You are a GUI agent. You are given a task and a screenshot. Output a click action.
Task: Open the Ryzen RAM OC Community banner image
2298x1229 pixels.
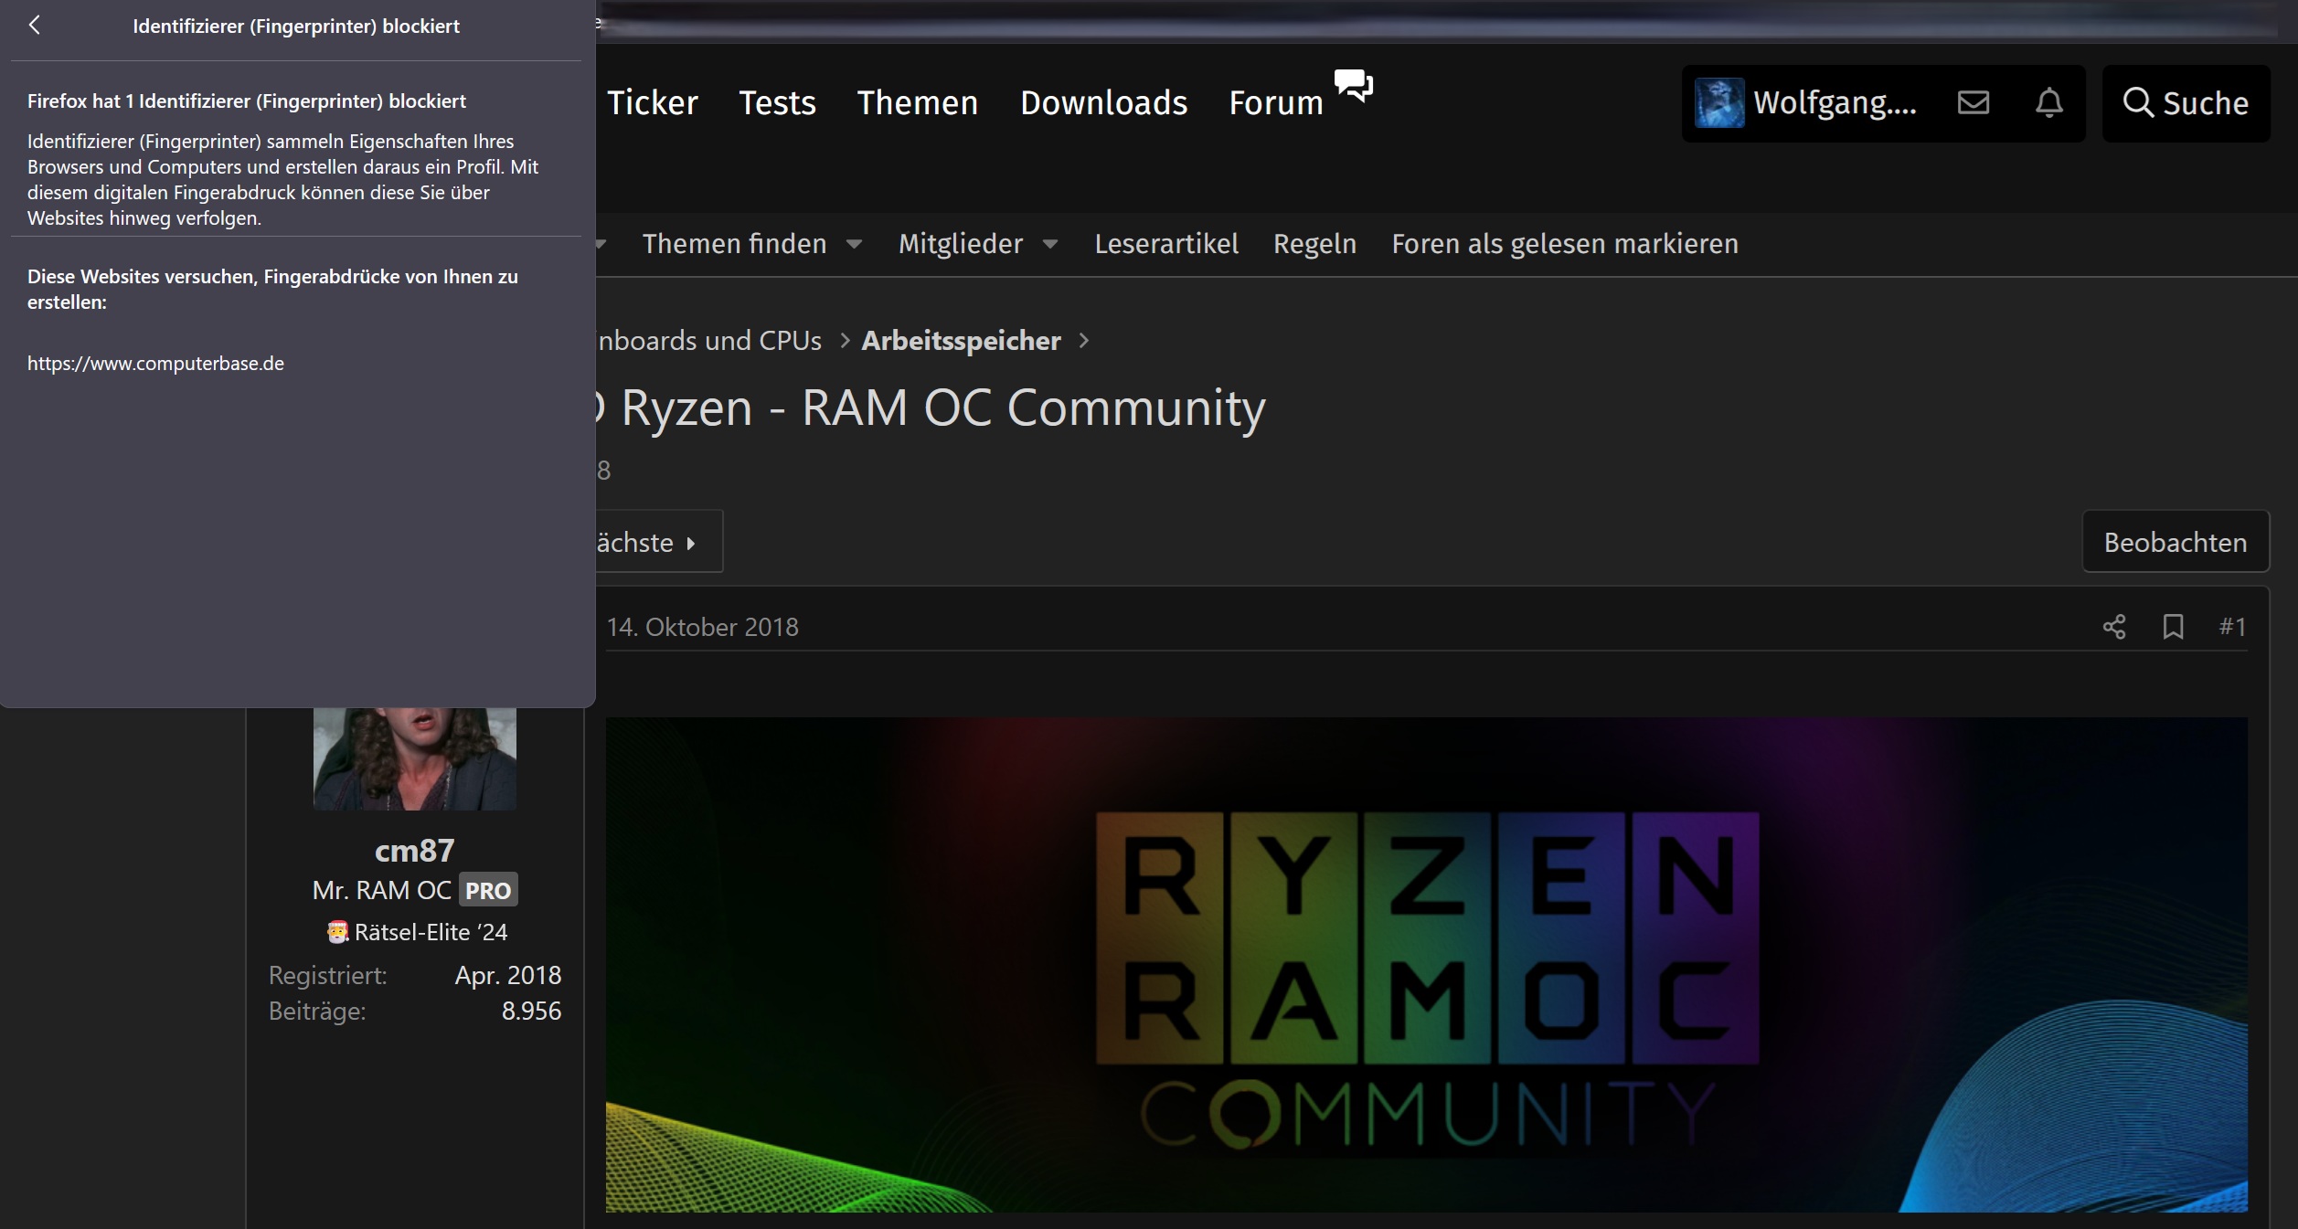[1426, 965]
